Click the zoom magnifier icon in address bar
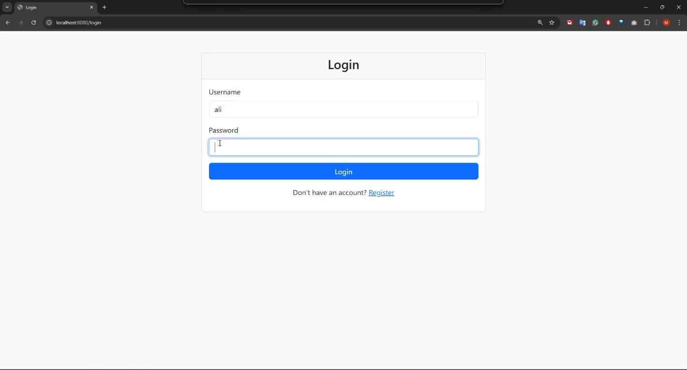The image size is (687, 370). pyautogui.click(x=540, y=23)
